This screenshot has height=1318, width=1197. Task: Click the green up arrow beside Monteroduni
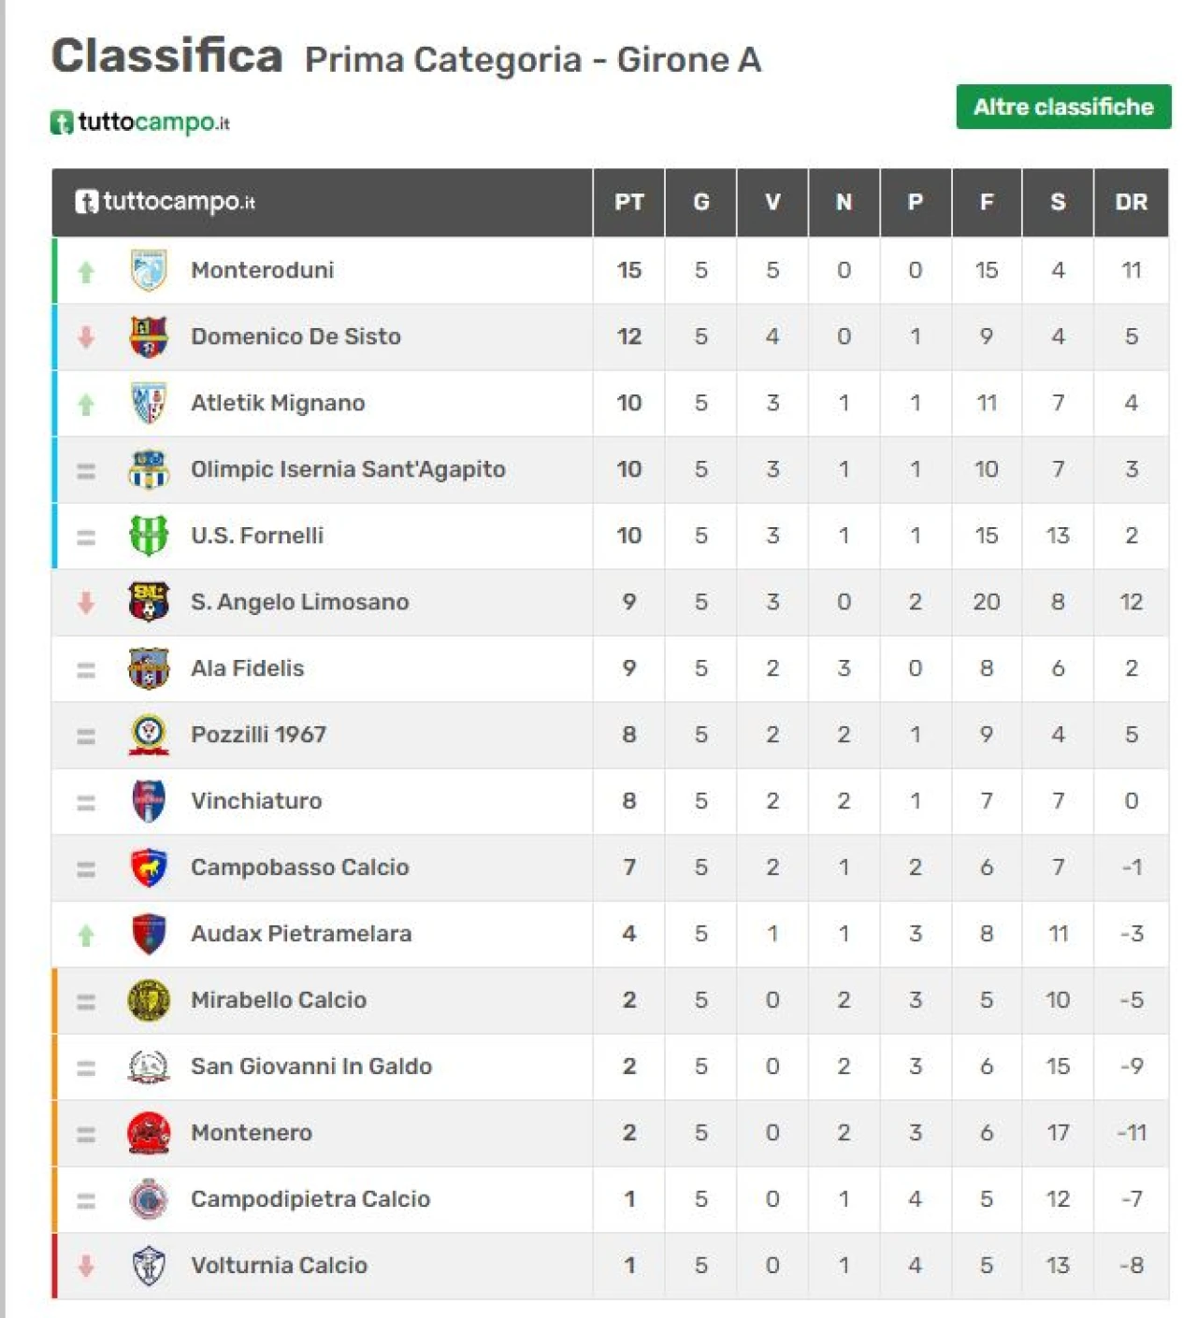[86, 272]
